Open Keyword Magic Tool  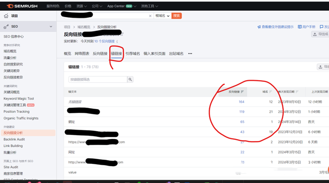19,99
